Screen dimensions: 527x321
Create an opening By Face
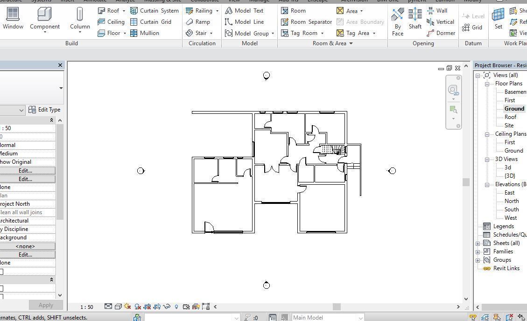pyautogui.click(x=398, y=21)
